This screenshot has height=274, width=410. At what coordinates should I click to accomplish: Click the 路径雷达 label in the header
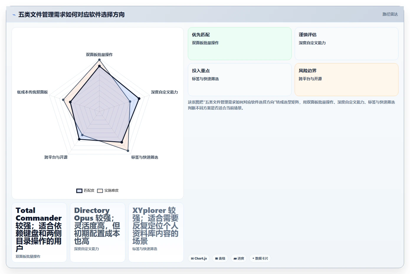tap(390, 14)
